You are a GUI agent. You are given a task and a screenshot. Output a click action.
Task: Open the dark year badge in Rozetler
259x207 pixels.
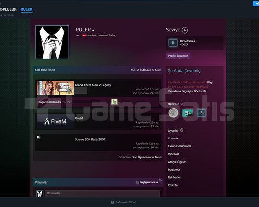point(201,113)
